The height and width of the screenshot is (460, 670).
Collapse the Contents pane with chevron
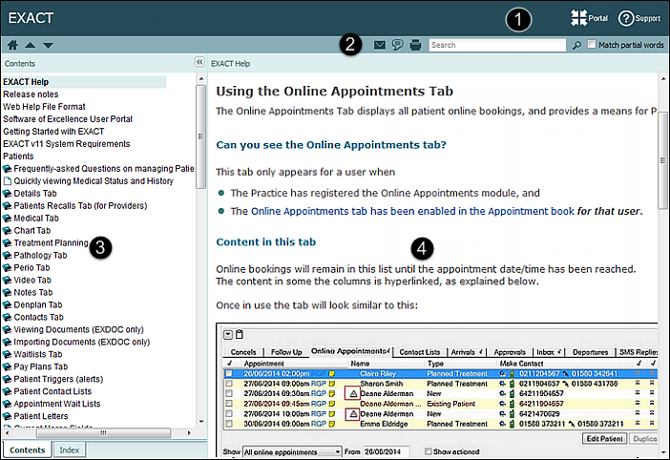pyautogui.click(x=199, y=62)
